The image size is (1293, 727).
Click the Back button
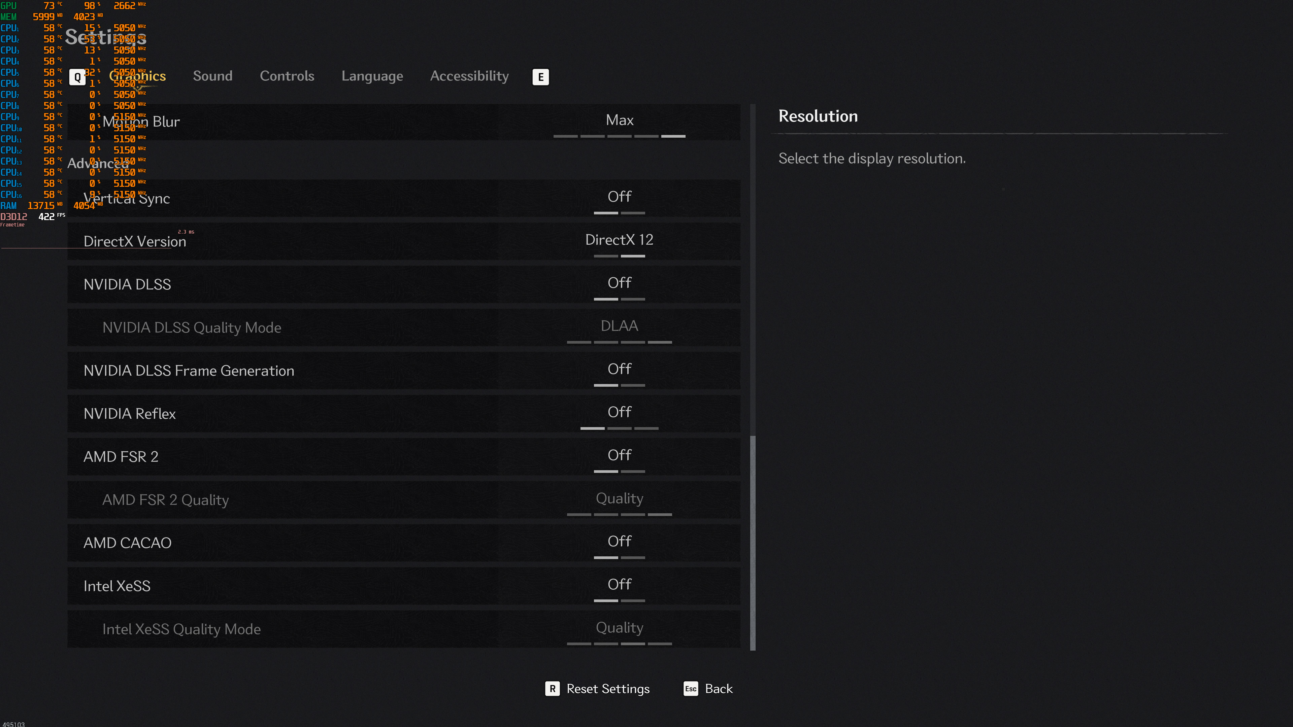coord(718,688)
